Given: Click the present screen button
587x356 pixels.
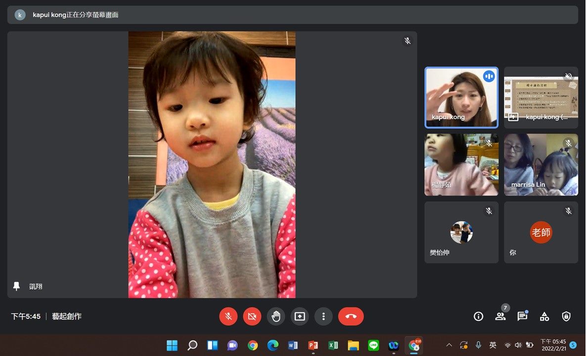Looking at the screenshot, I should 300,316.
